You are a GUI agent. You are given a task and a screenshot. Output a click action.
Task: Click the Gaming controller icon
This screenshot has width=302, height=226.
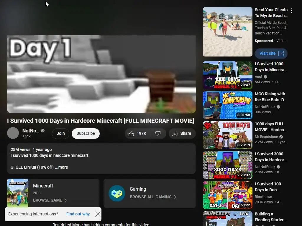(117, 193)
